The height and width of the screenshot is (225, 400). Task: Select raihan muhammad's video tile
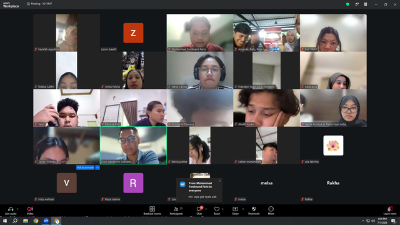click(x=267, y=146)
